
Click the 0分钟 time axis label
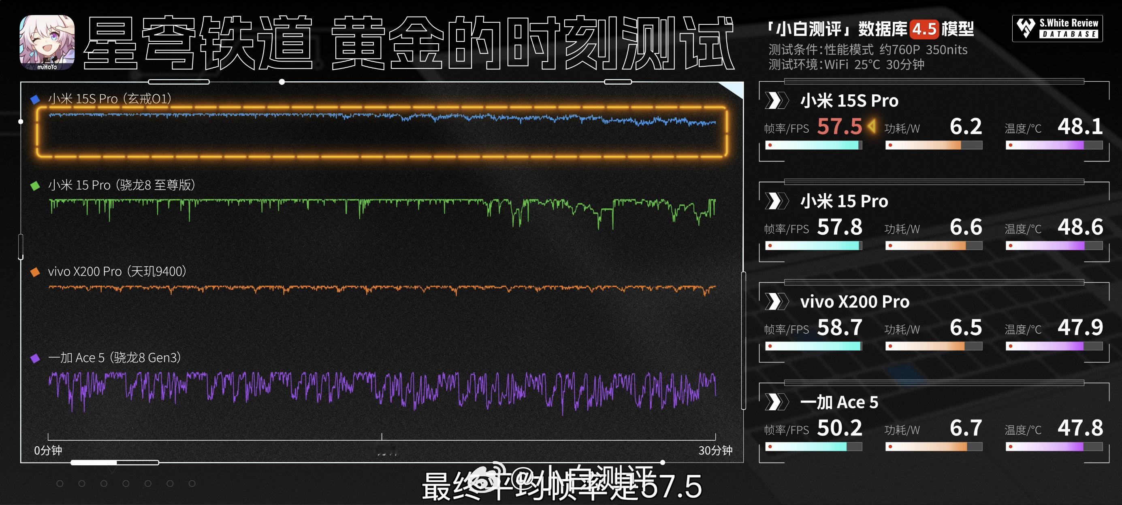coord(48,450)
